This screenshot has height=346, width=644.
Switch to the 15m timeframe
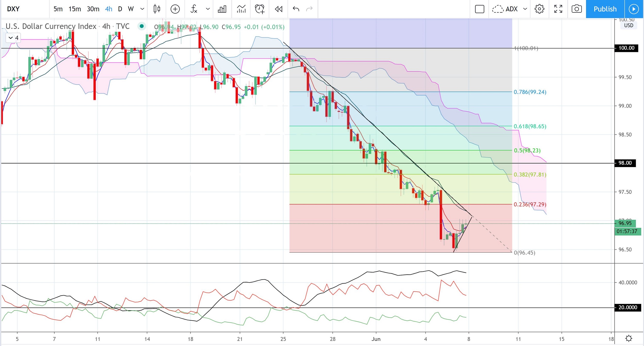click(x=74, y=9)
